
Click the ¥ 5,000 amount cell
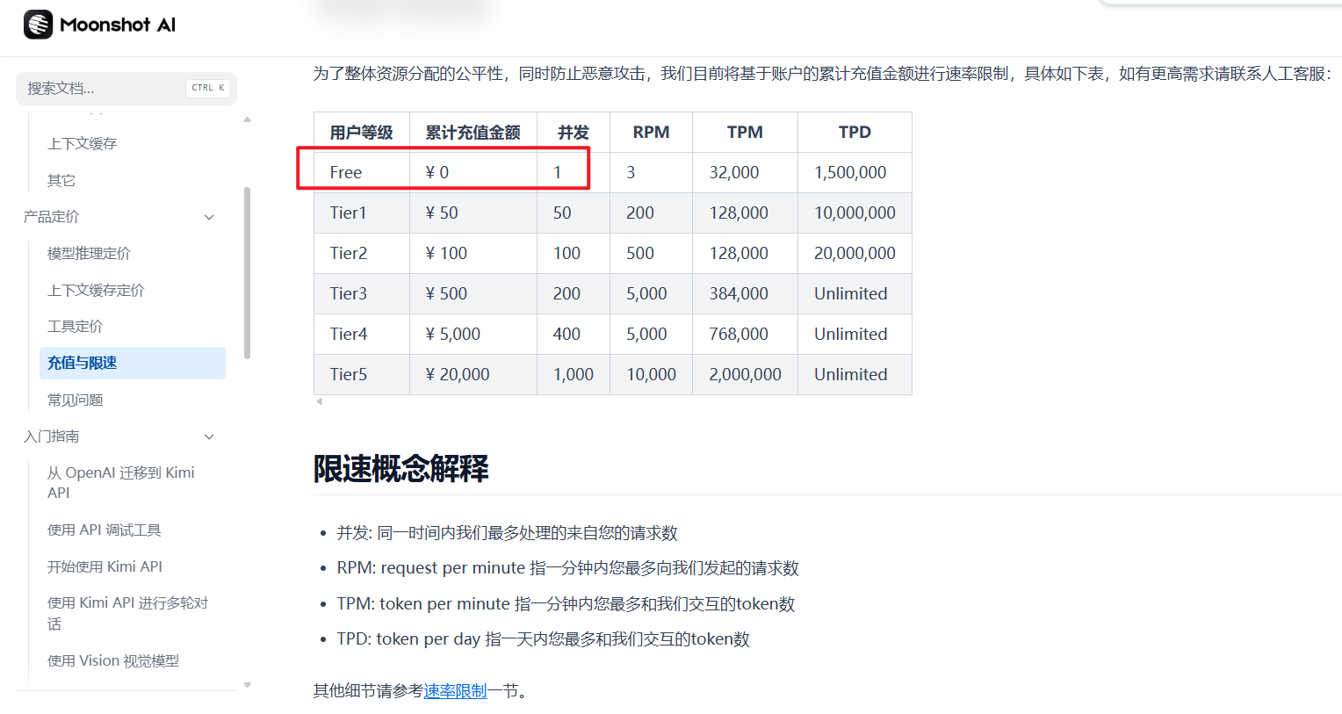[x=473, y=334]
